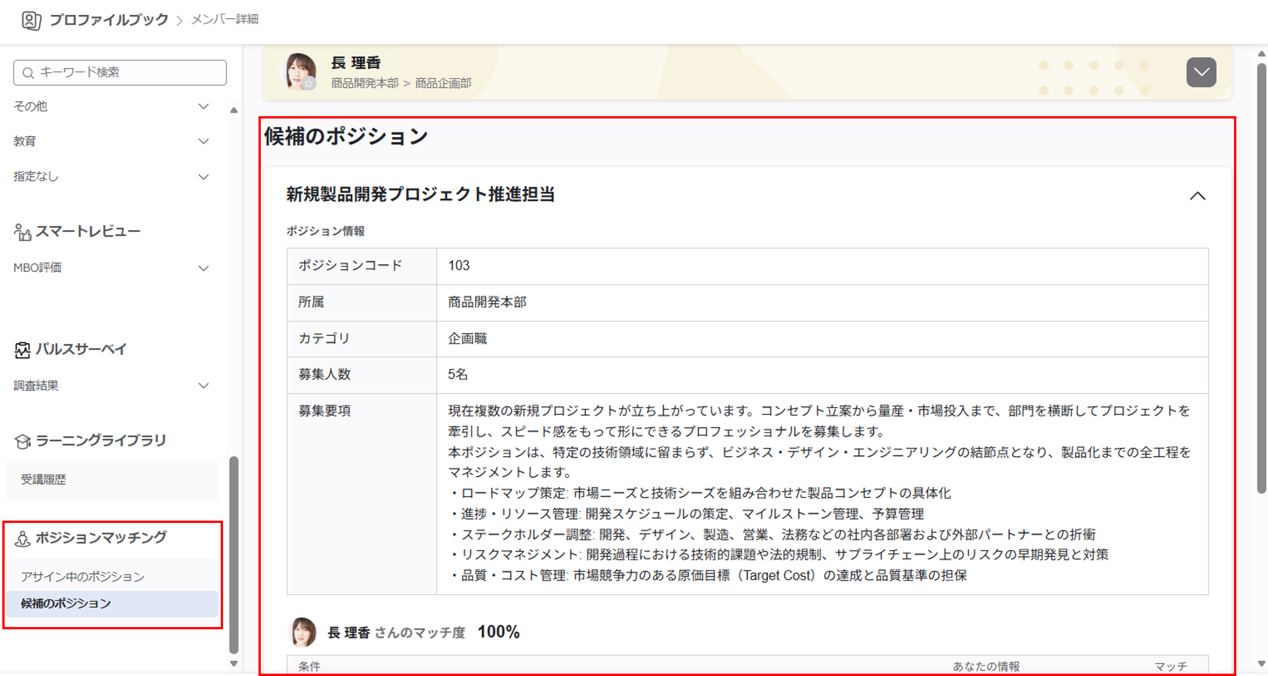Click the プロファイルブック breadcrumb link

[x=109, y=20]
